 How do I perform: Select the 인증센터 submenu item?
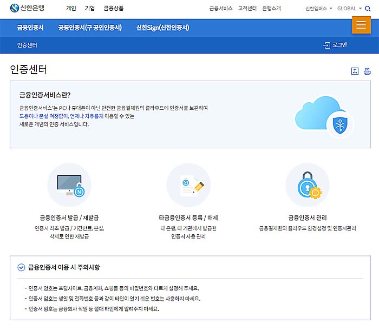[x=27, y=45]
